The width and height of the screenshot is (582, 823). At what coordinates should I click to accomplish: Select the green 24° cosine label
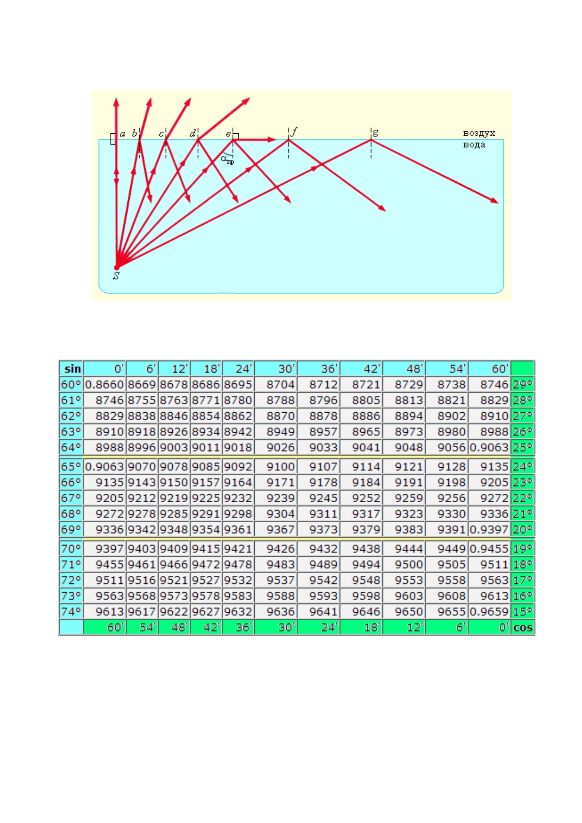click(x=523, y=467)
